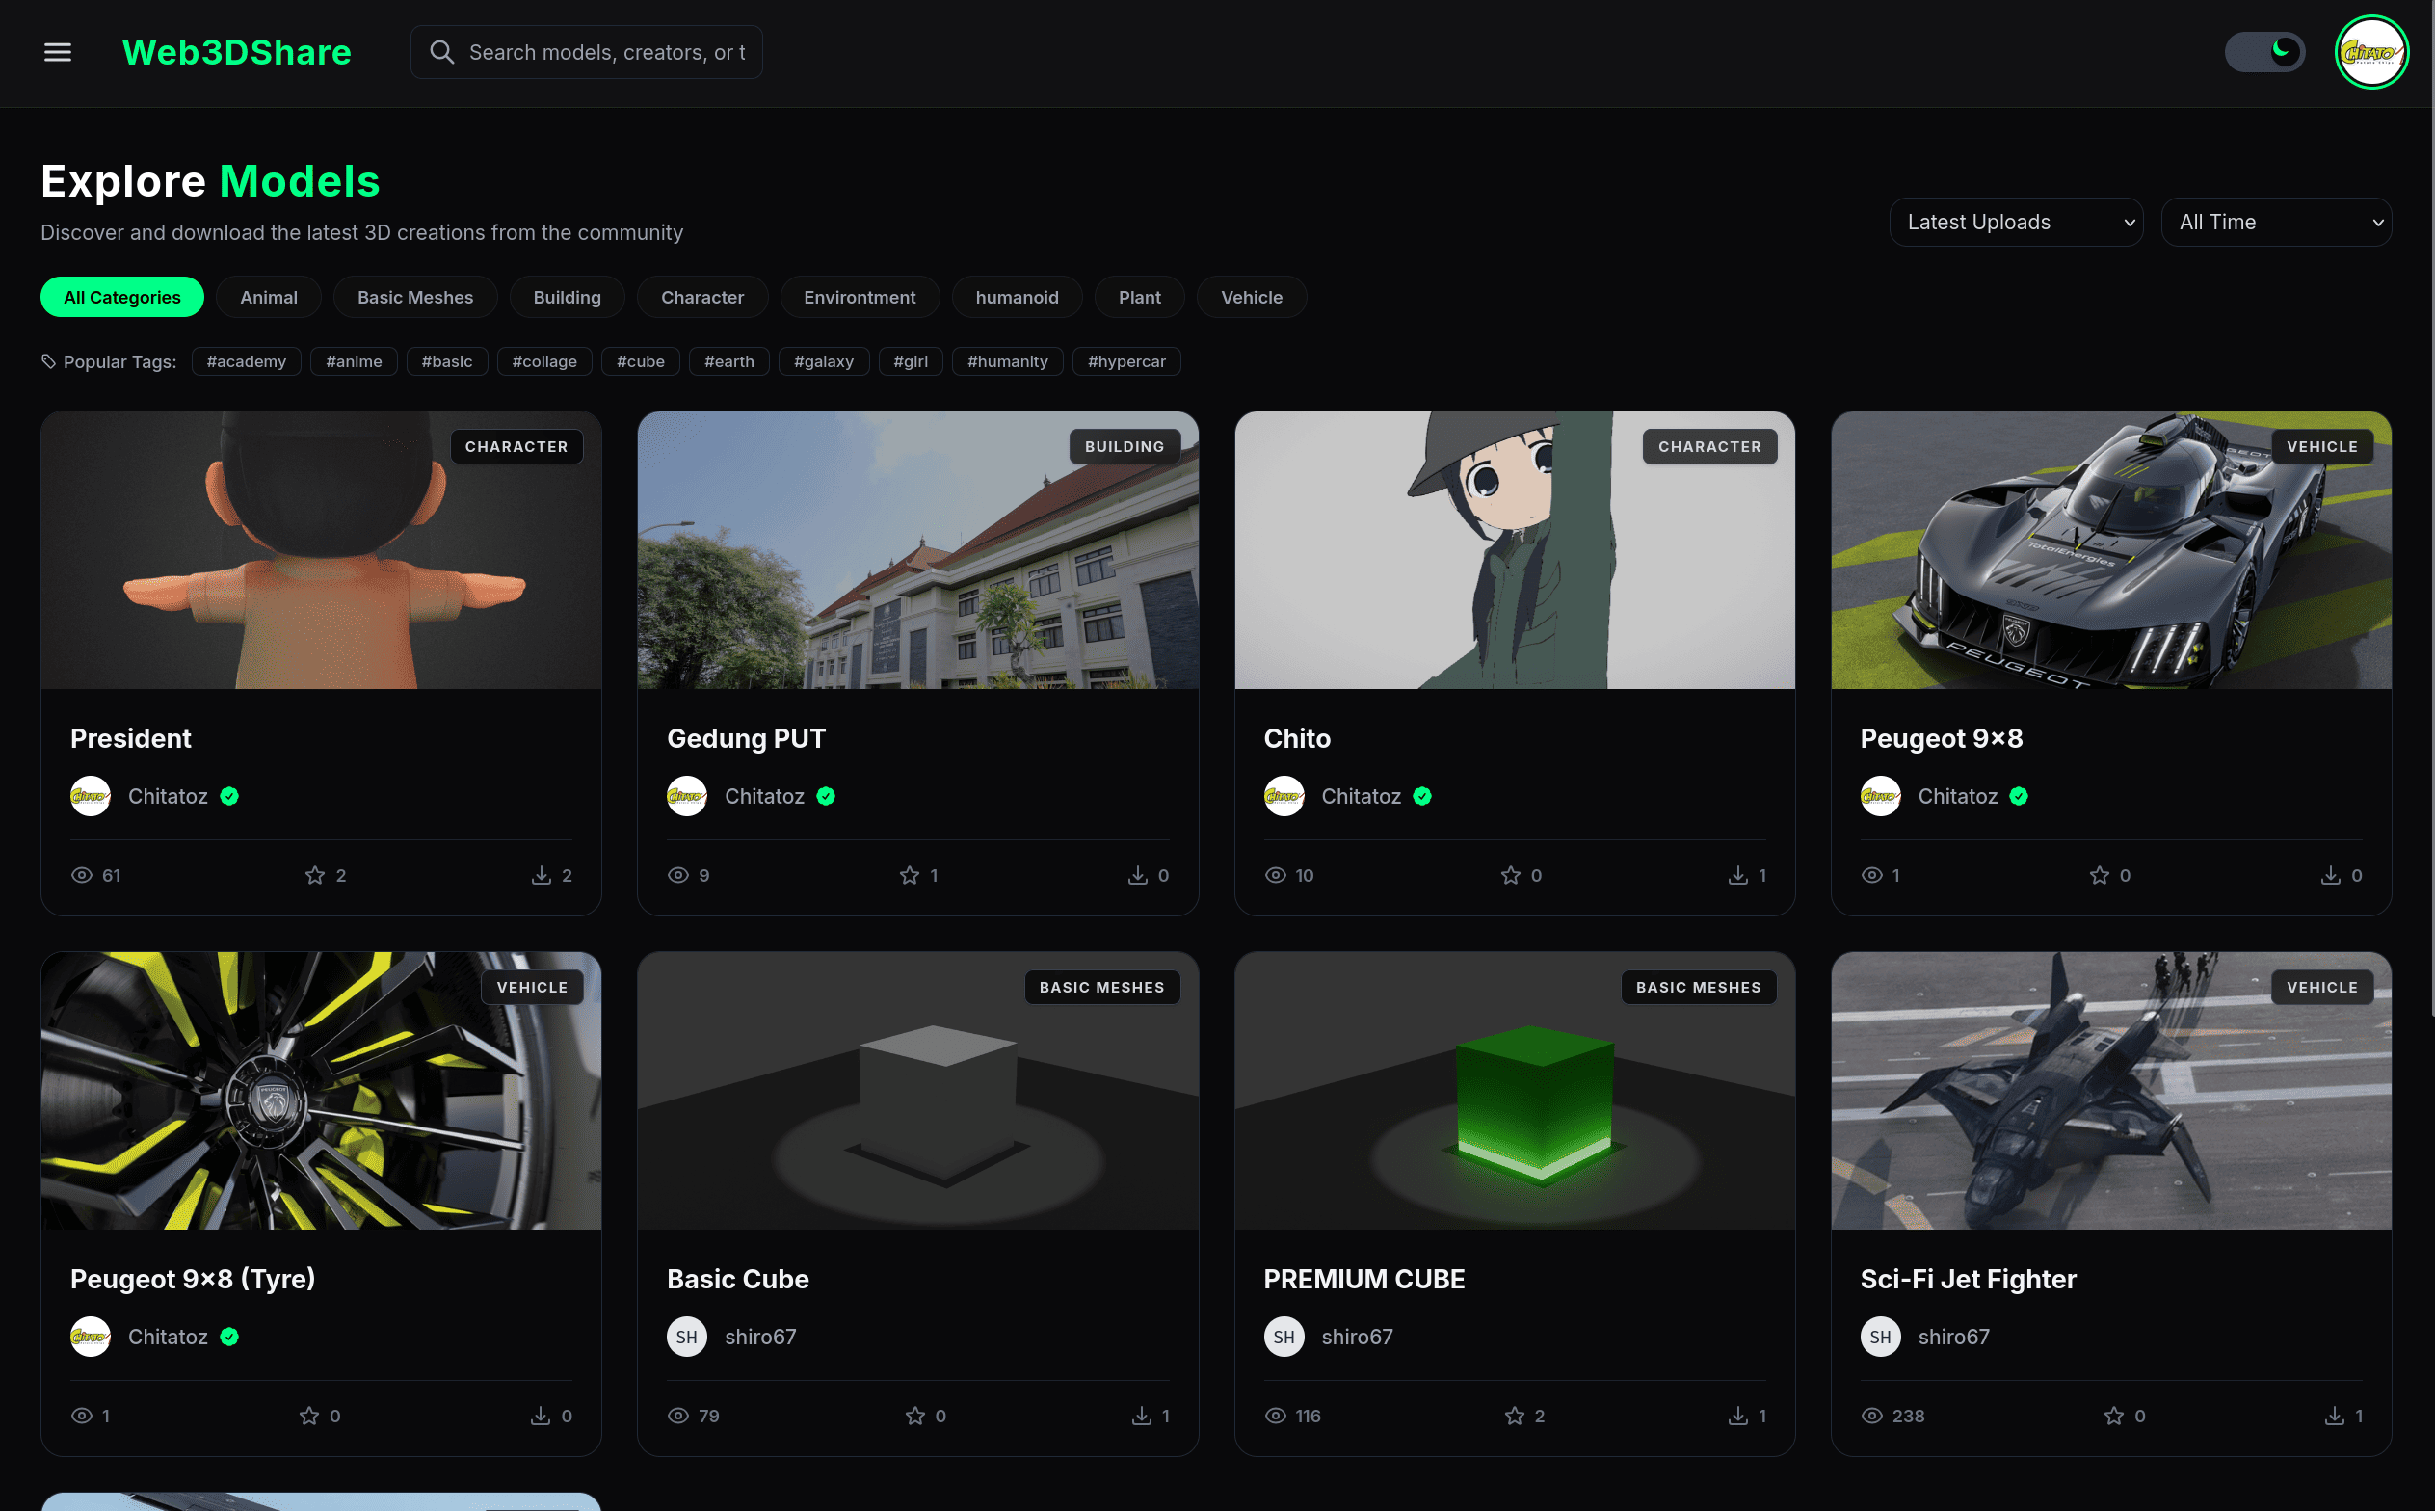Click the star icon on Chito card
The height and width of the screenshot is (1511, 2435).
(x=1511, y=875)
